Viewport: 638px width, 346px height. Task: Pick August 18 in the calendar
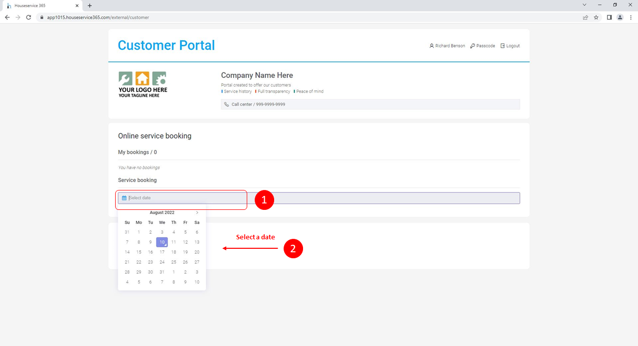[x=173, y=252]
